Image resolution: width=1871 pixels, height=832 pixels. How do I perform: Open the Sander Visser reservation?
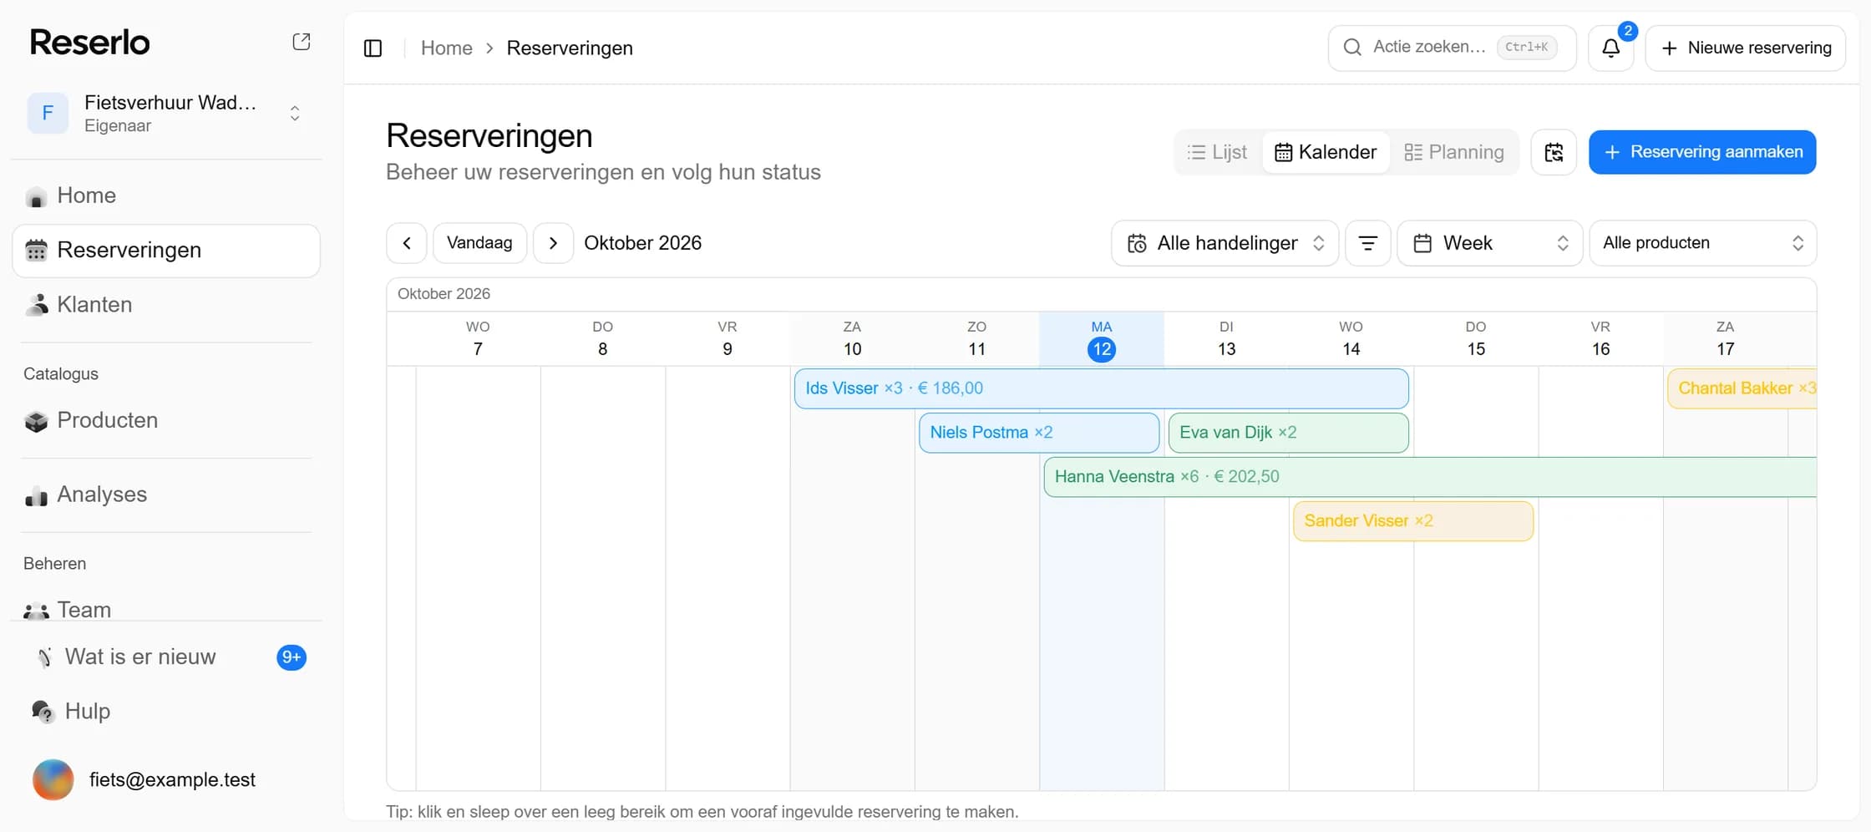(x=1413, y=521)
